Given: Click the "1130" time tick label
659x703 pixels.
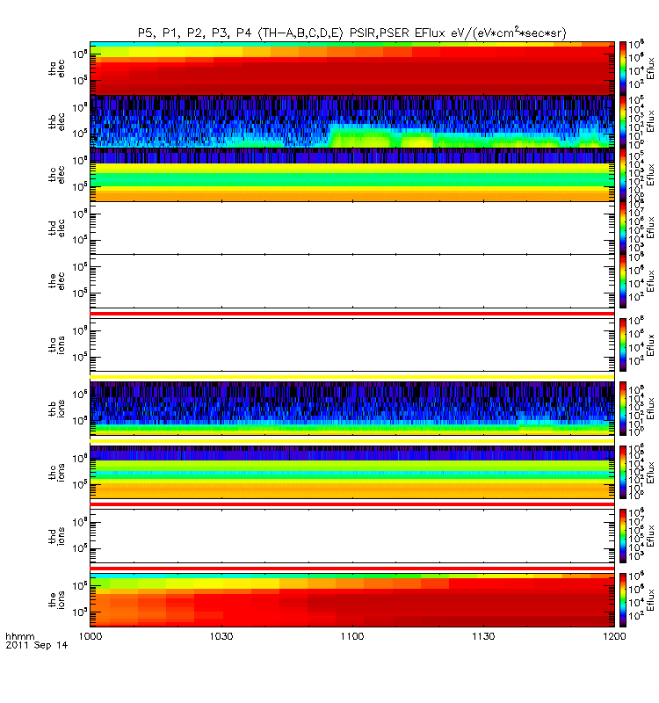Looking at the screenshot, I should (483, 636).
